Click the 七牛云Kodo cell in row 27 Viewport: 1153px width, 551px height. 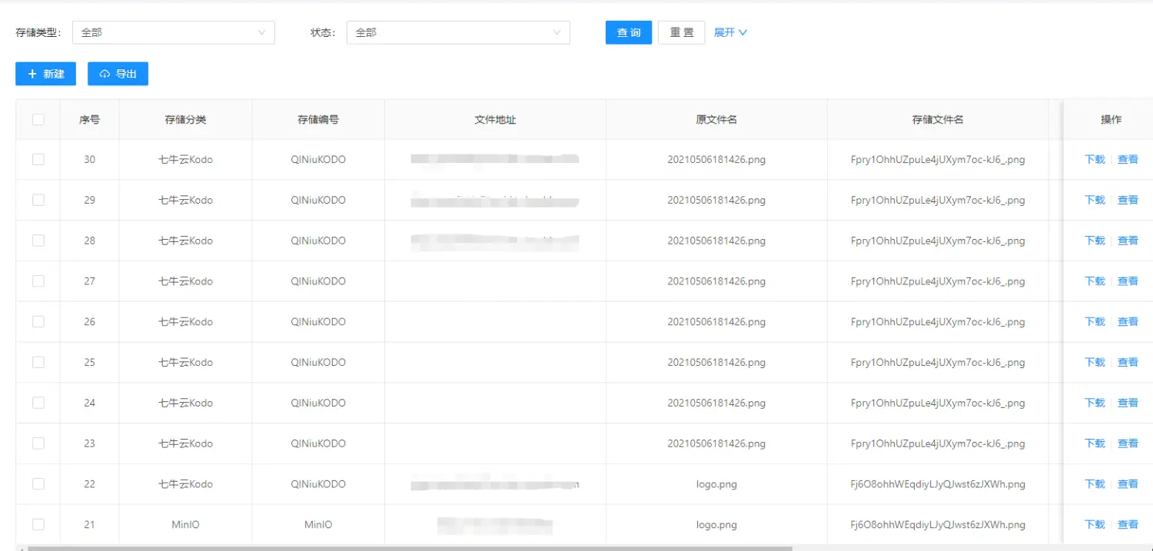[x=185, y=281]
